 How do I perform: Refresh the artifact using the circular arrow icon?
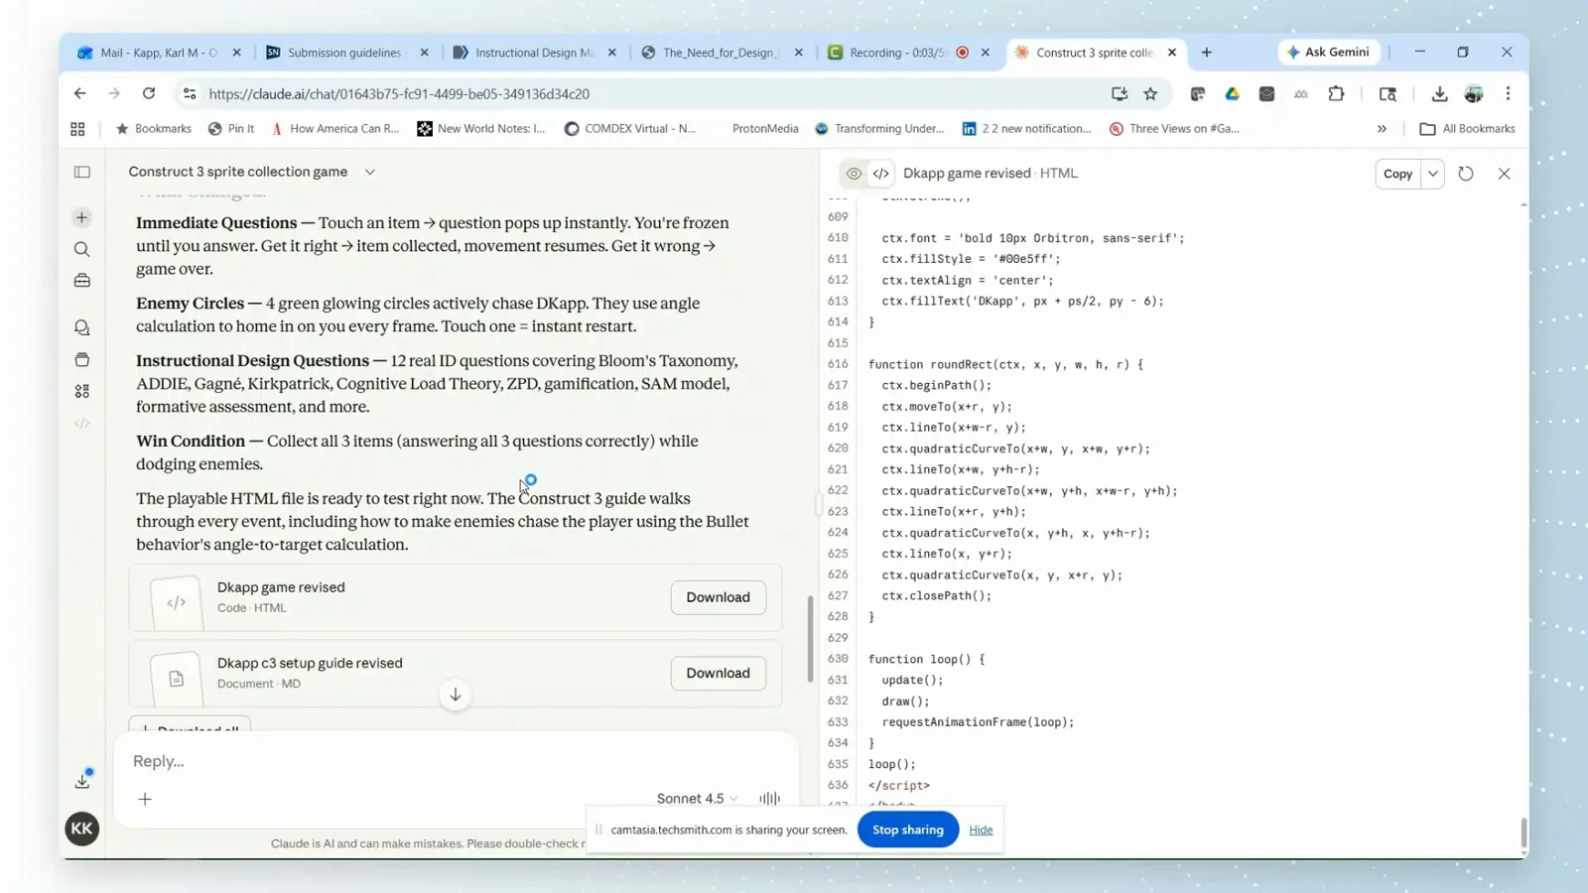click(x=1466, y=174)
